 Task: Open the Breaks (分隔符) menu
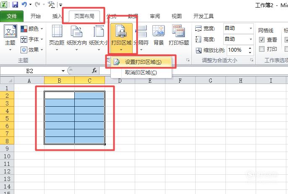pyautogui.click(x=141, y=38)
